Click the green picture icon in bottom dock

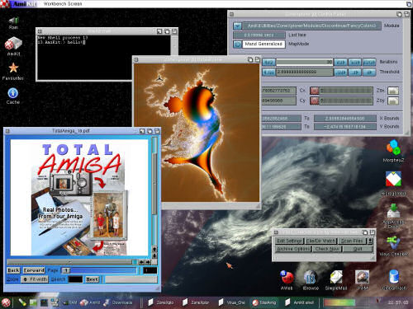pyautogui.click(x=33, y=302)
